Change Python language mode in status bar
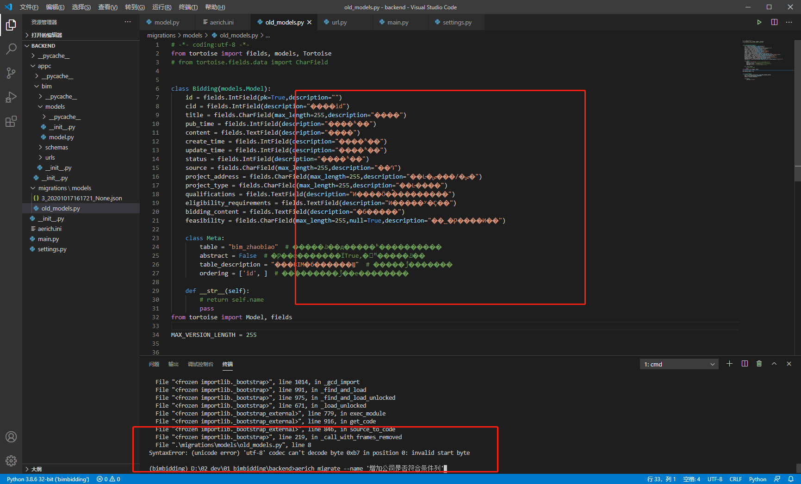 pyautogui.click(x=758, y=479)
